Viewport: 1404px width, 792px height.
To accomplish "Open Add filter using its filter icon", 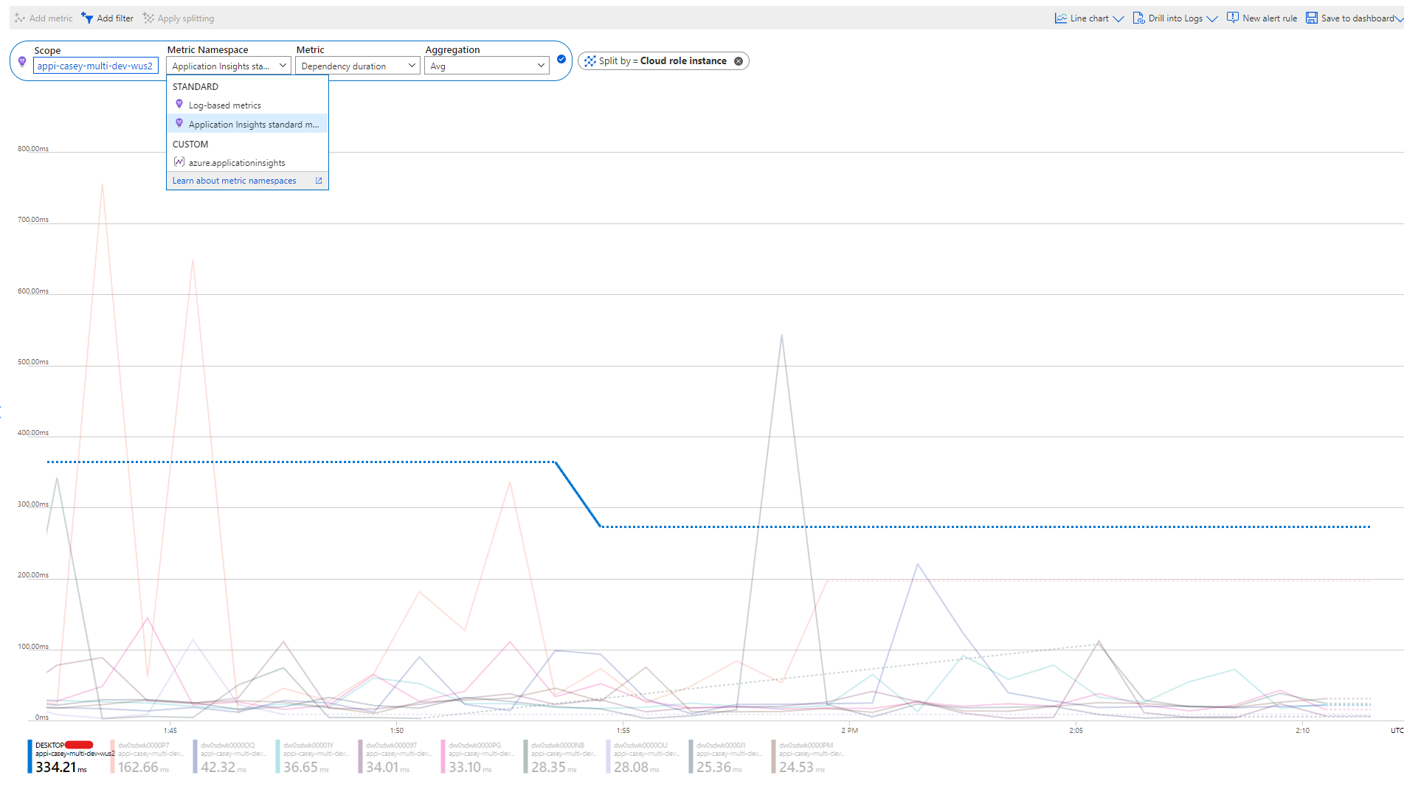I will click(x=86, y=18).
